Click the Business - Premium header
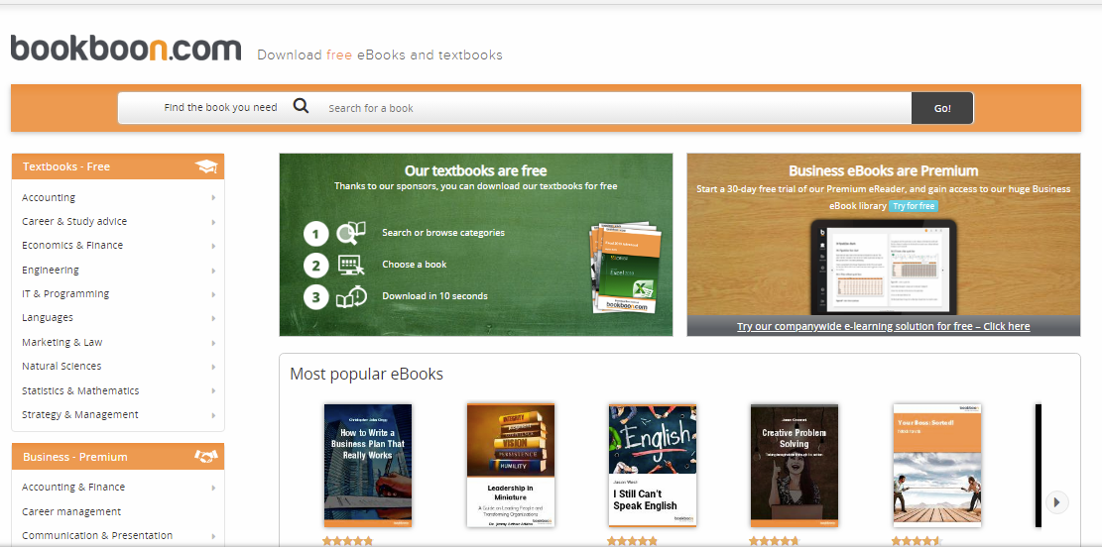This screenshot has width=1102, height=547. (x=118, y=457)
